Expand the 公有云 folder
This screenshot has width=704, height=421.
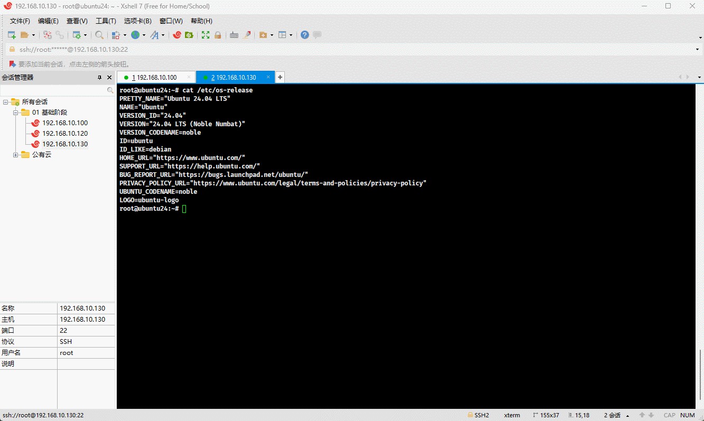point(16,155)
